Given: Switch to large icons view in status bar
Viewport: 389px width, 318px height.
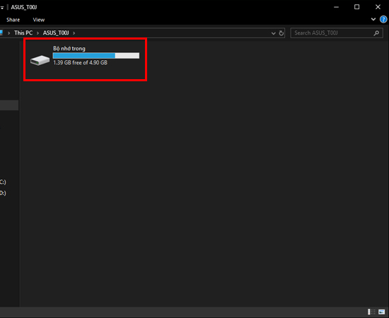Looking at the screenshot, I should coord(381,312).
